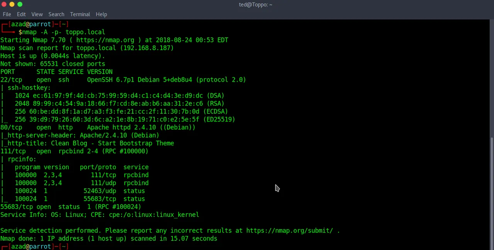Click the https://nmap.org/submit/ link
The width and height of the screenshot is (494, 250).
289,231
